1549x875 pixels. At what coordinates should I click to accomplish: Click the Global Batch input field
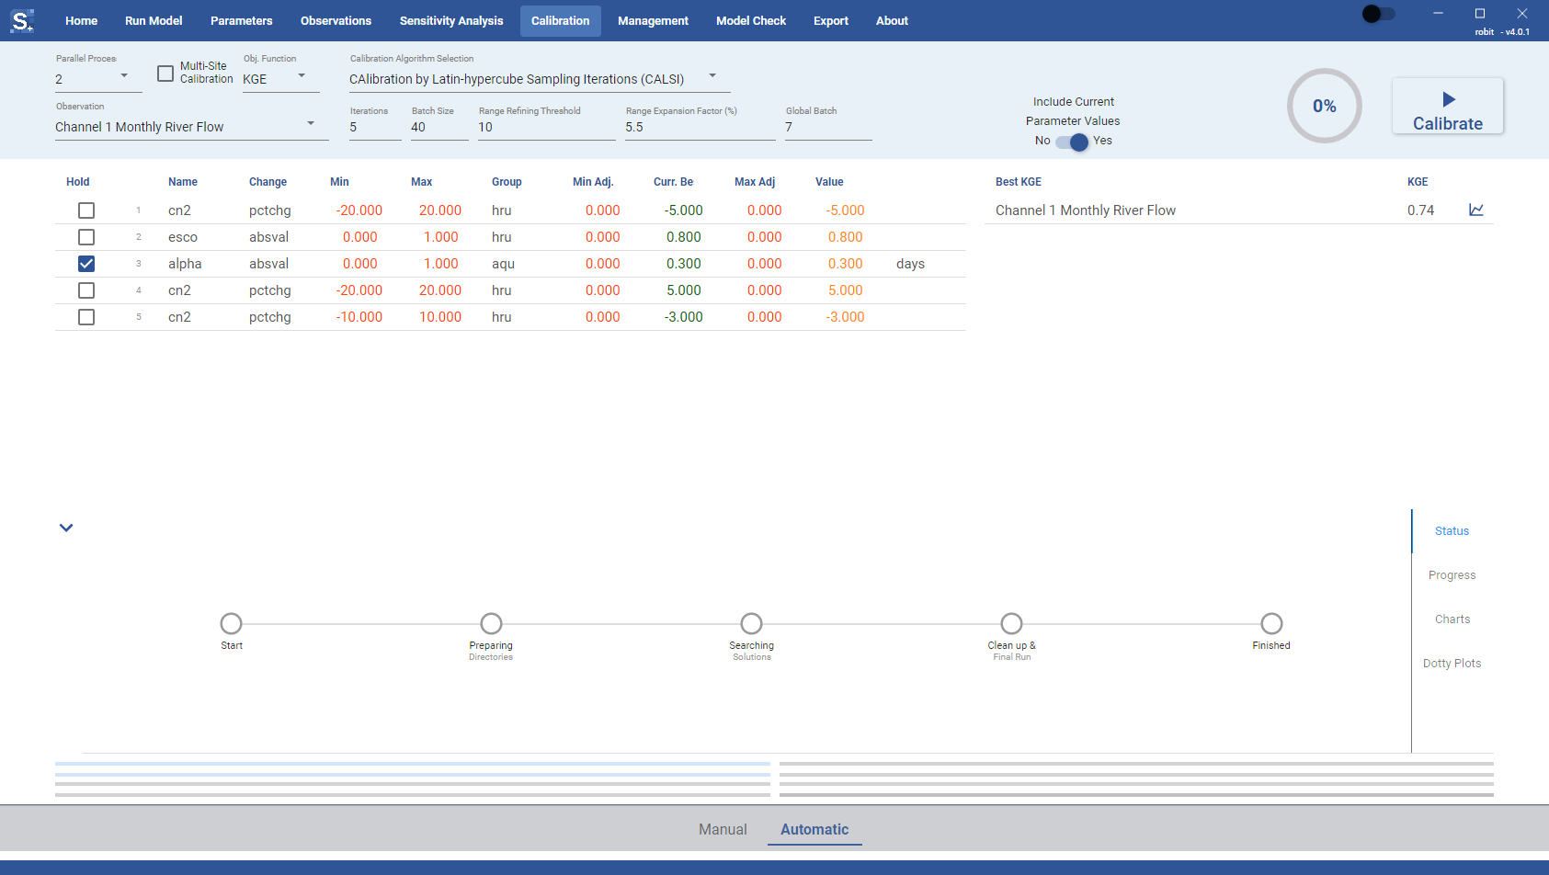pyautogui.click(x=828, y=127)
